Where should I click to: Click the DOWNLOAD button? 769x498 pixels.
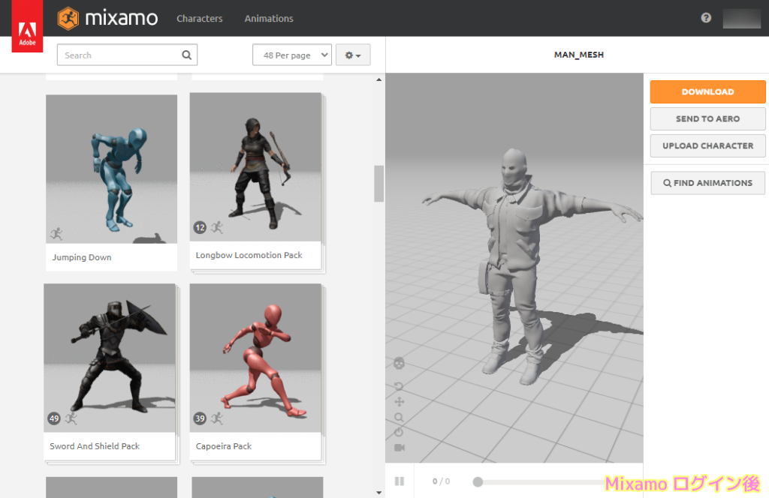(707, 91)
